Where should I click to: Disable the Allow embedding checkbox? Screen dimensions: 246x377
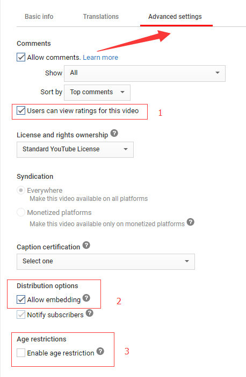pyautogui.click(x=21, y=299)
